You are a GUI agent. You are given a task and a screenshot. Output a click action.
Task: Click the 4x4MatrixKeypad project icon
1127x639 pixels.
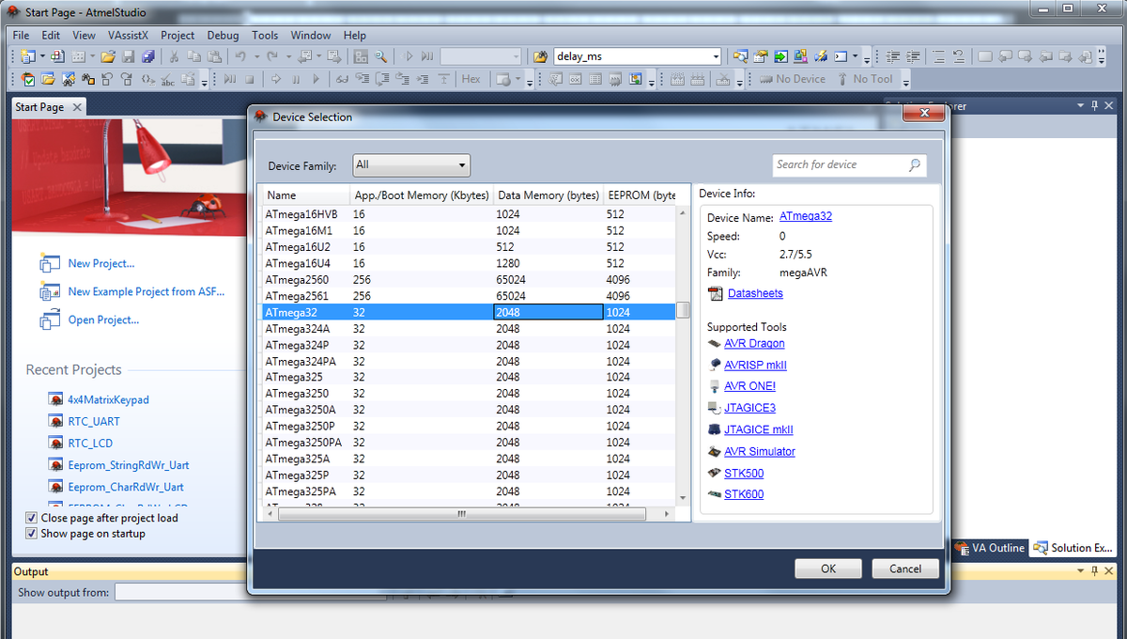(55, 399)
